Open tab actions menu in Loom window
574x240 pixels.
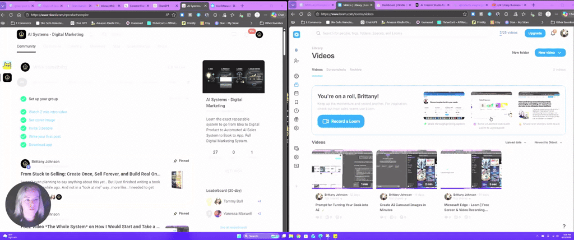click(x=293, y=5)
